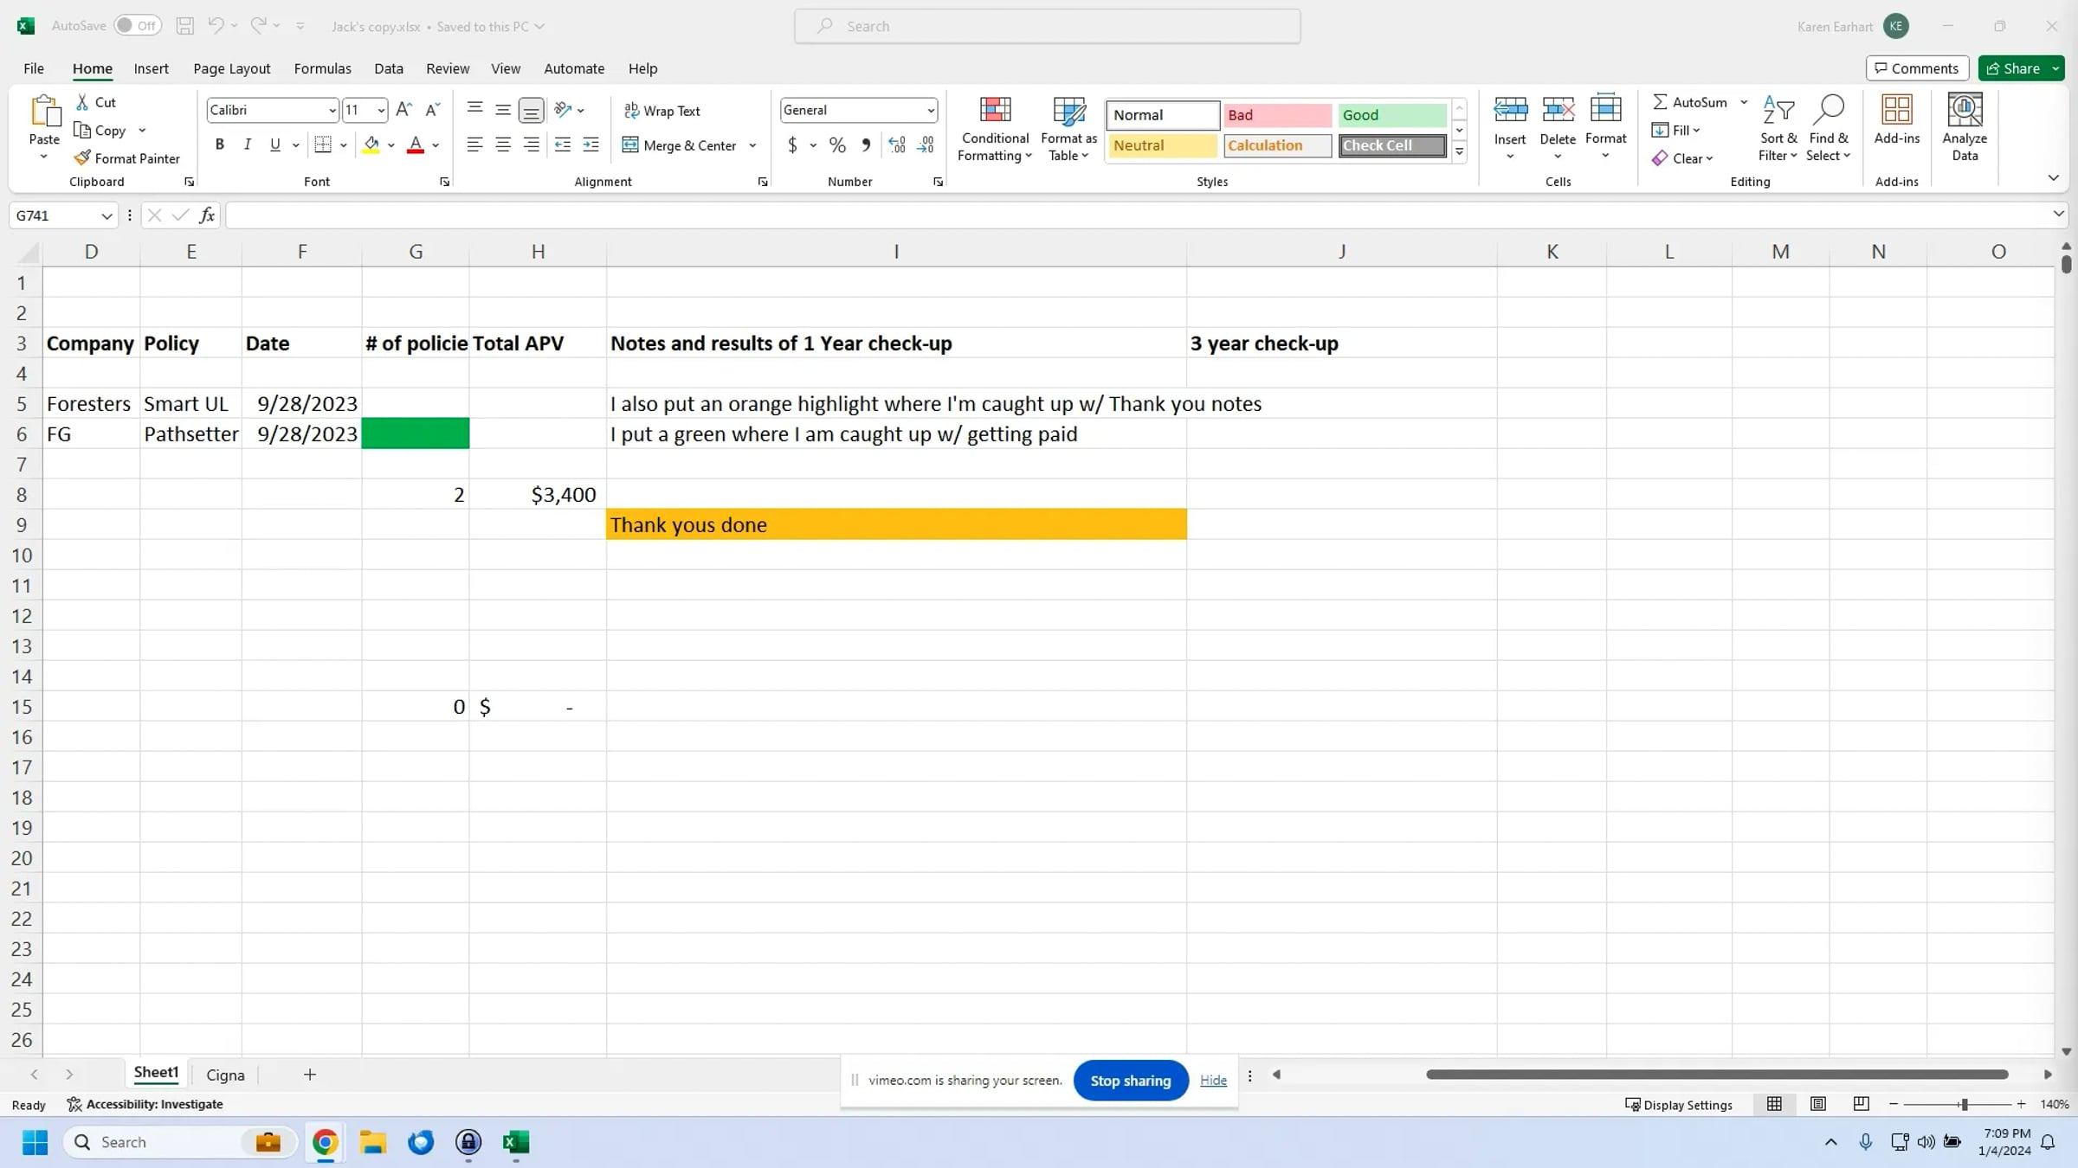
Task: Click the zoom slider handle
Action: [1965, 1104]
